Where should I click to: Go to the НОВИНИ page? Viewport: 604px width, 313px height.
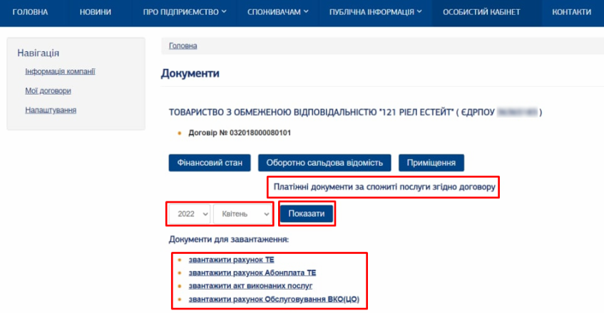point(95,12)
